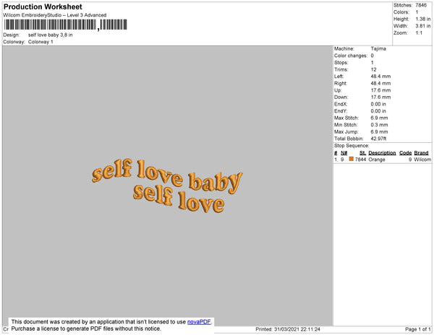The height and width of the screenshot is (335, 434).
Task: Click the stitch count 7844 in stop sequence
Action: point(361,160)
